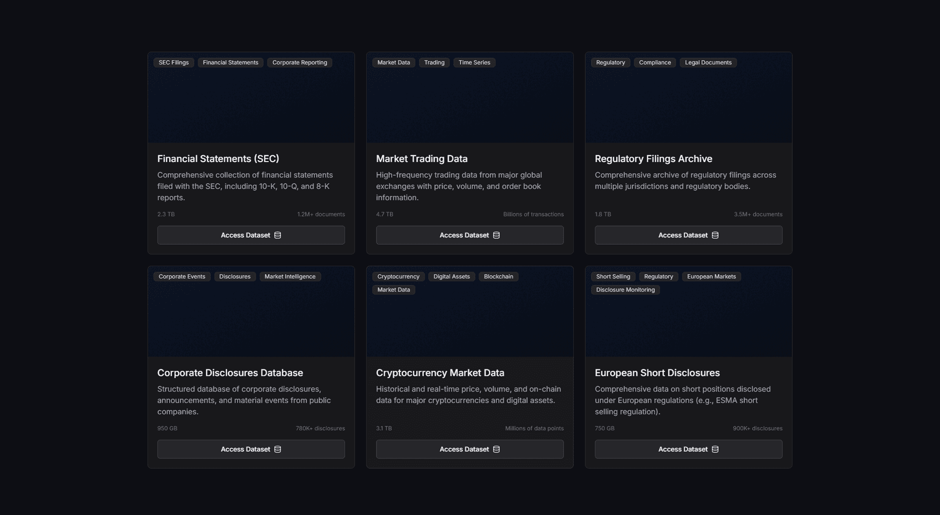Click the 3.1 TB size label
This screenshot has width=940, height=515.
384,428
